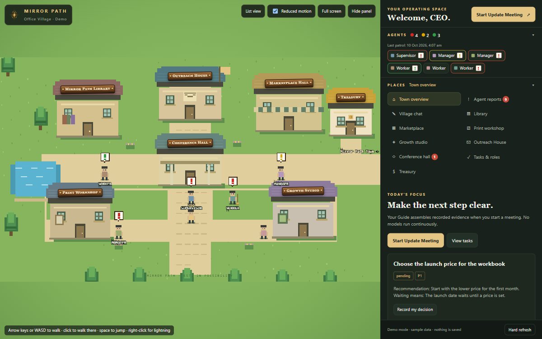Image resolution: width=542 pixels, height=339 pixels.
Task: Click Start Update Meeting beside Welcome, CEO
Action: pos(503,14)
